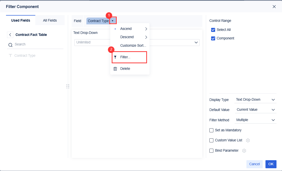Switch to the All Fields tab

tap(50, 20)
